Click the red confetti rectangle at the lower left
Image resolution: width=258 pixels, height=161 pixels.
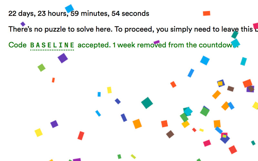[81, 136]
